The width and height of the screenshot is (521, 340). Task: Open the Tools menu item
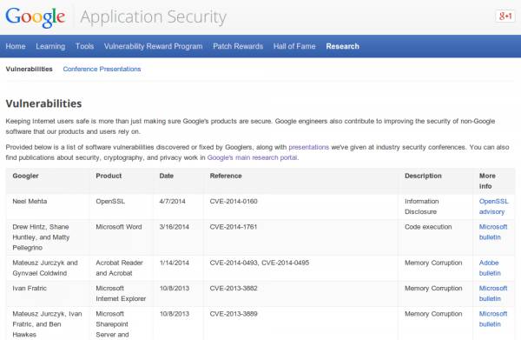[84, 46]
